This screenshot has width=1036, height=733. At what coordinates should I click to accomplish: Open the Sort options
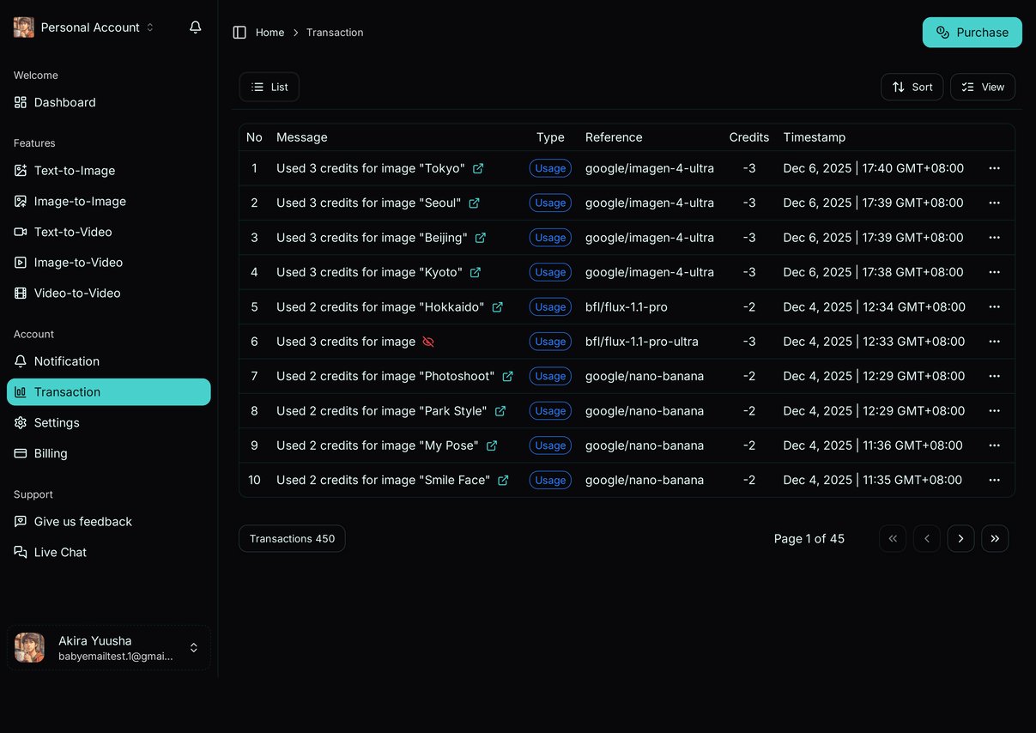[912, 87]
